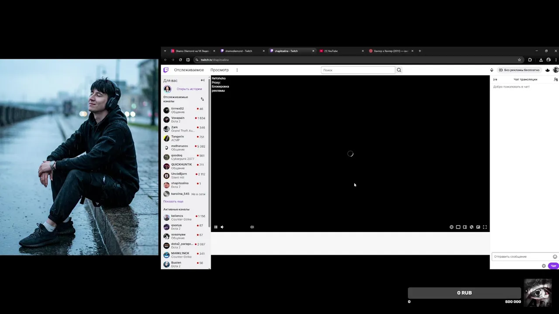This screenshot has height=314, width=559.
Task: Open the player settings gear
Action: coord(452,227)
